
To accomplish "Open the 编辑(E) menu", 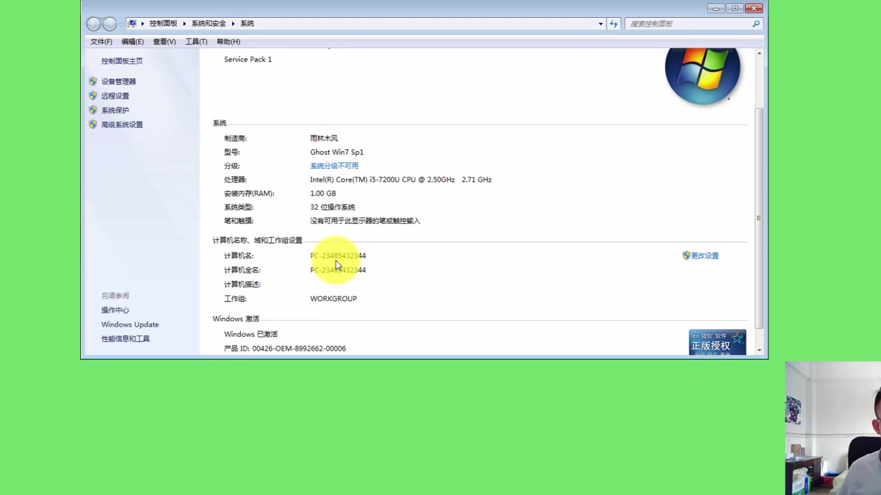I will [133, 42].
